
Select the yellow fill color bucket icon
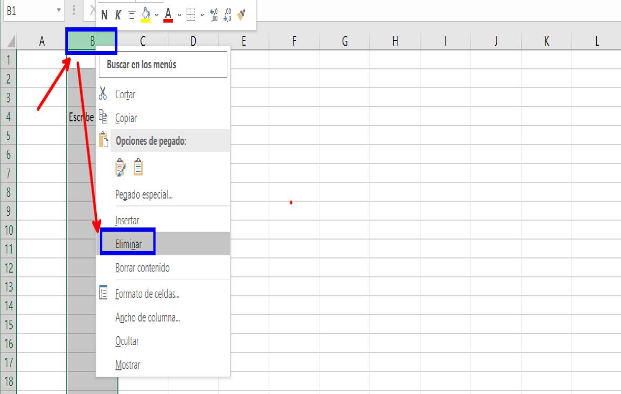point(146,14)
